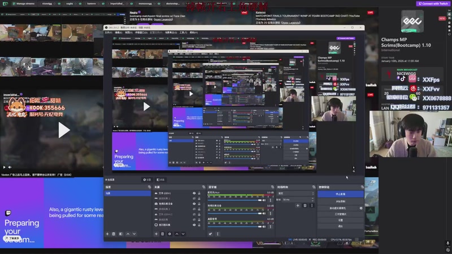This screenshot has height=254, width=452.
Task: Open advanced audio properties gears in the mixer
Action: 210,234
